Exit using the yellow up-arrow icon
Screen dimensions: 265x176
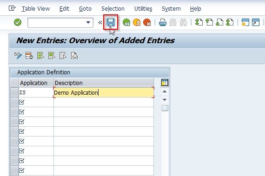tap(137, 22)
